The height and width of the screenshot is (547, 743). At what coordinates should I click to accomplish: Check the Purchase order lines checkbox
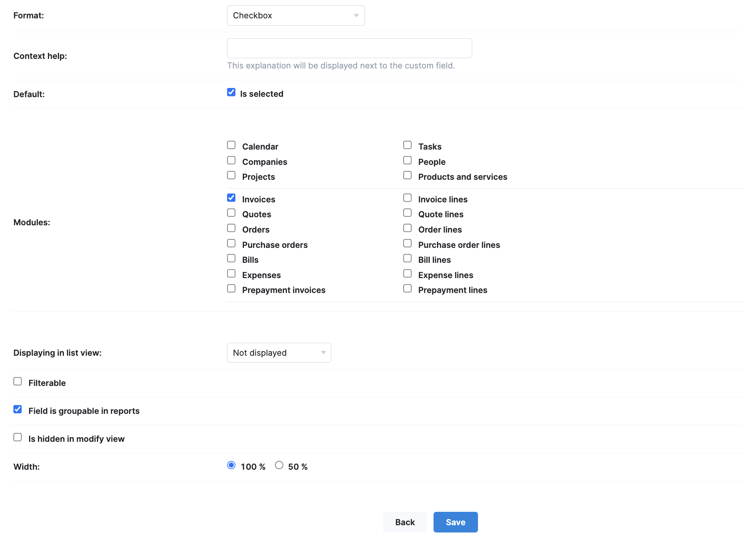408,243
